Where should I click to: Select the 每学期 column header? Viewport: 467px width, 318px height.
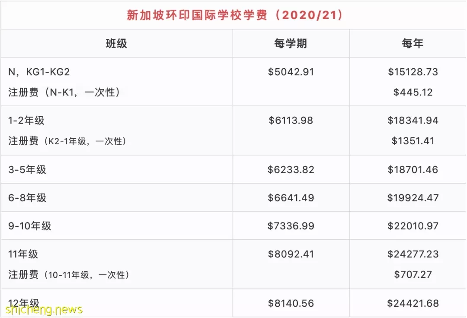coord(291,44)
